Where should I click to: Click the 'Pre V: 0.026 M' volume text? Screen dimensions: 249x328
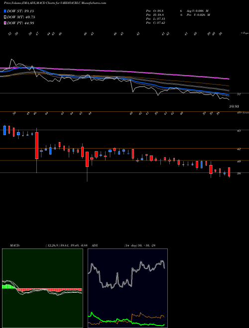click(x=198, y=15)
